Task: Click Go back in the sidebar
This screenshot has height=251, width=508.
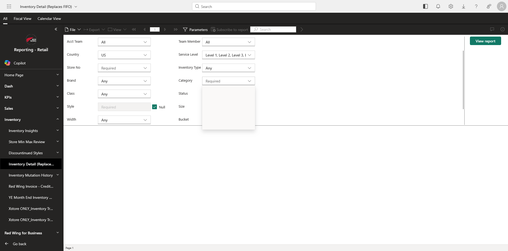Action: tap(19, 244)
